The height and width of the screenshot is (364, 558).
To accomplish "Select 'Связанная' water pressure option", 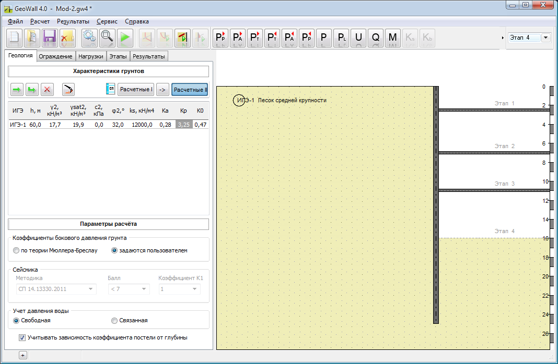I will [x=114, y=321].
